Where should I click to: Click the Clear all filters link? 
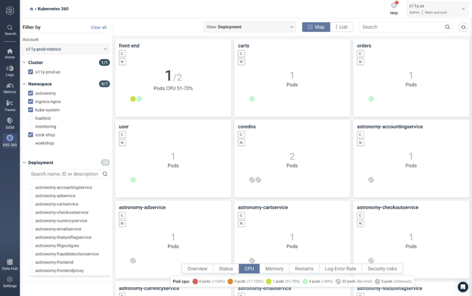[99, 27]
